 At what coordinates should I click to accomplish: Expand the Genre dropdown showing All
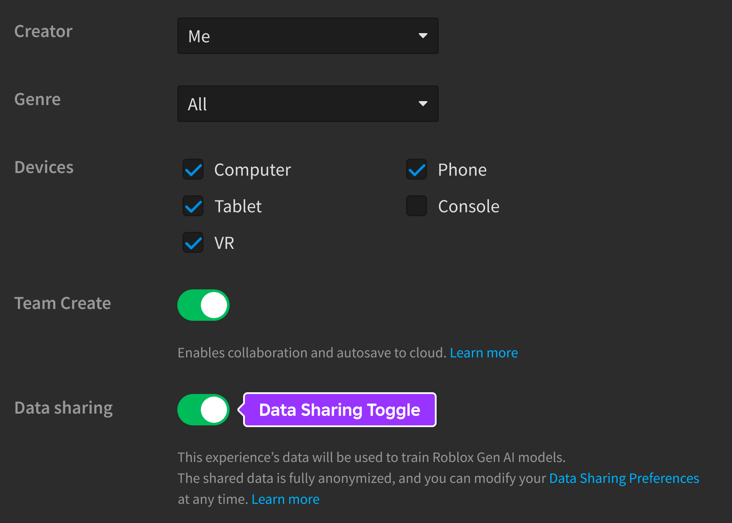pos(308,104)
